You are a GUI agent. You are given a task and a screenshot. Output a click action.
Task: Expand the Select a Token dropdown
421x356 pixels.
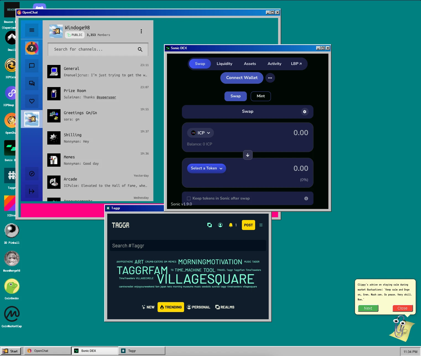206,168
